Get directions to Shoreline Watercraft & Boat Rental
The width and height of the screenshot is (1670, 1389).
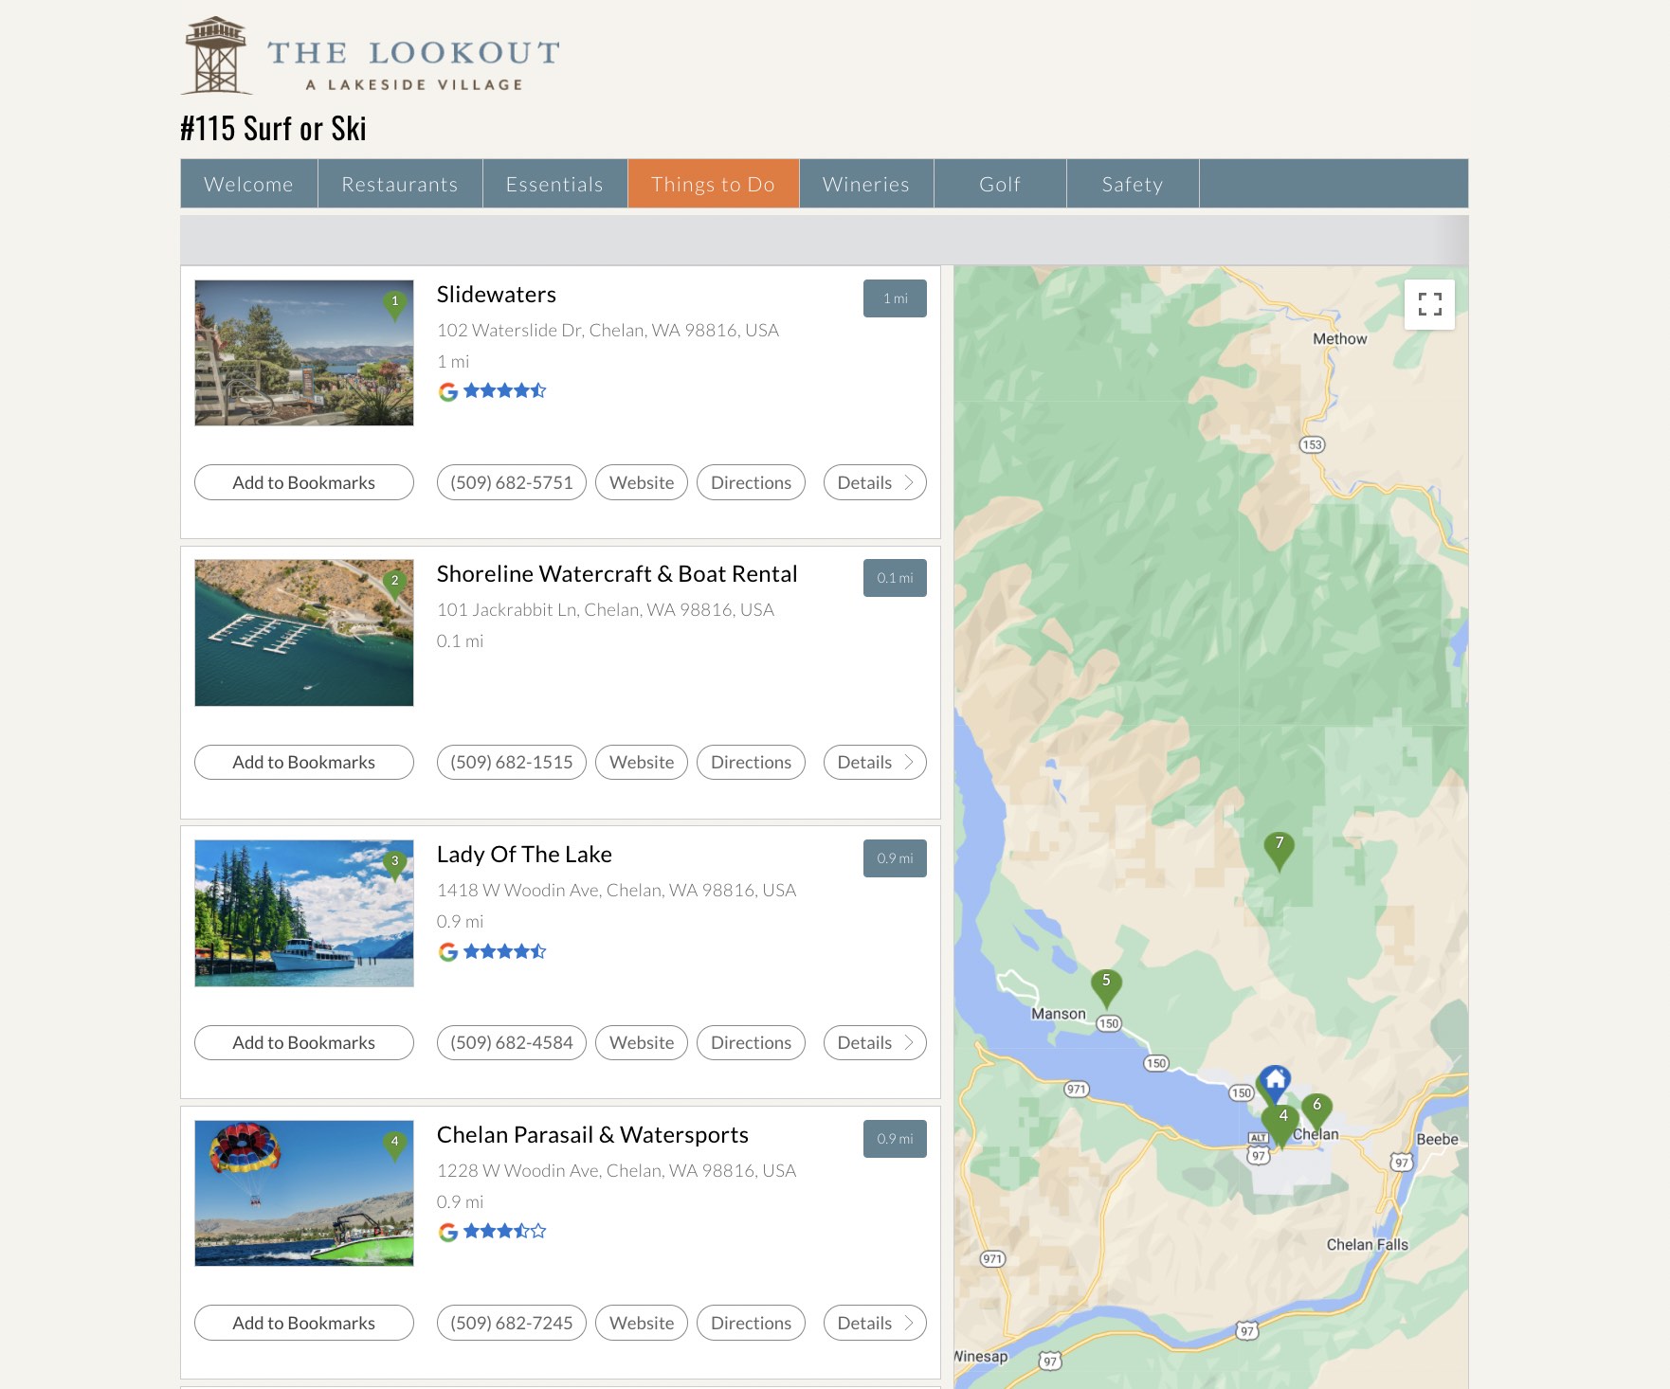751,762
